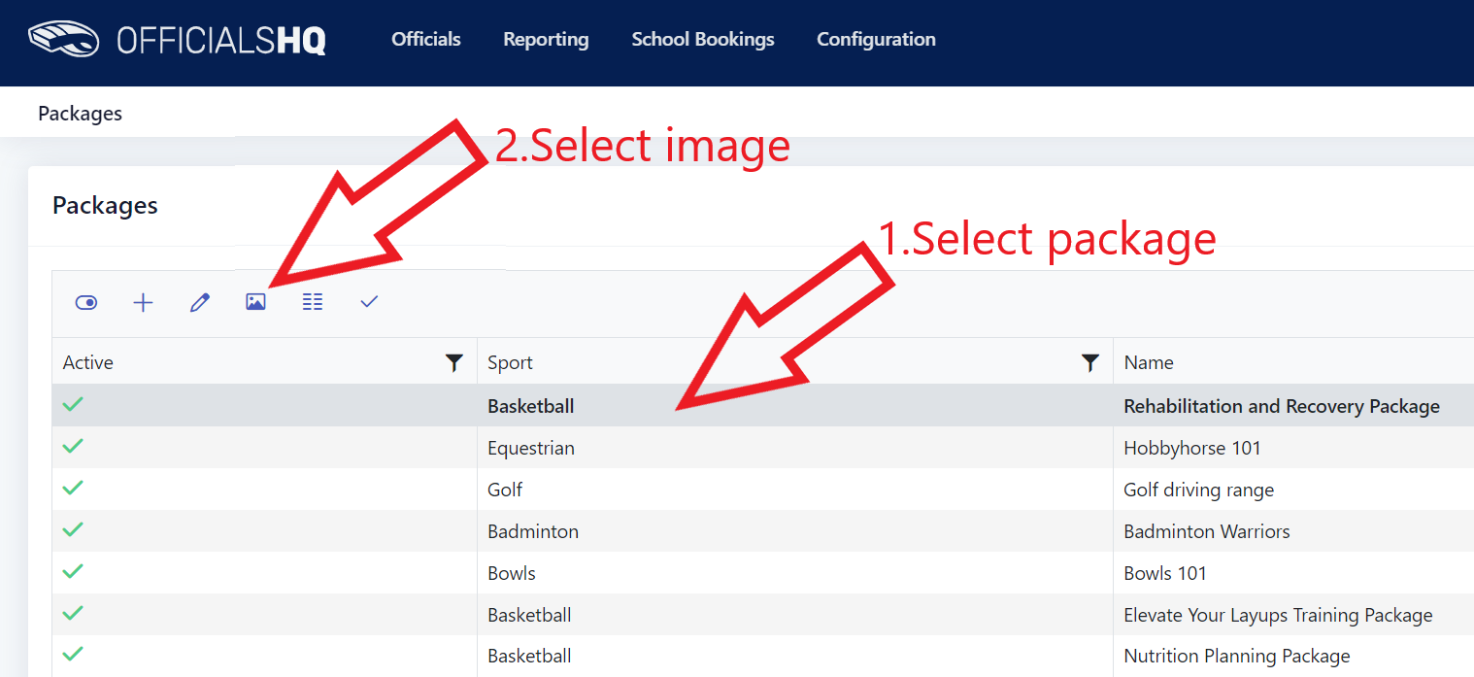Viewport: 1474px width, 677px height.
Task: Click the active checkmark in Badminton row
Action: pos(73,530)
